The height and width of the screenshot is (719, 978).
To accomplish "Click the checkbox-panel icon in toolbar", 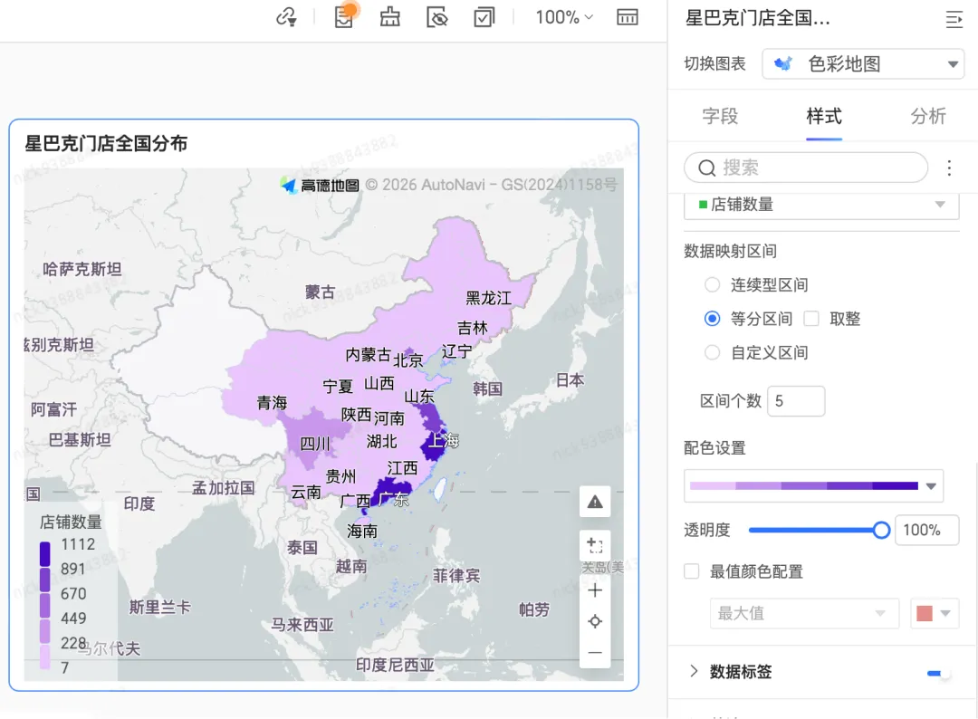I will point(484,17).
